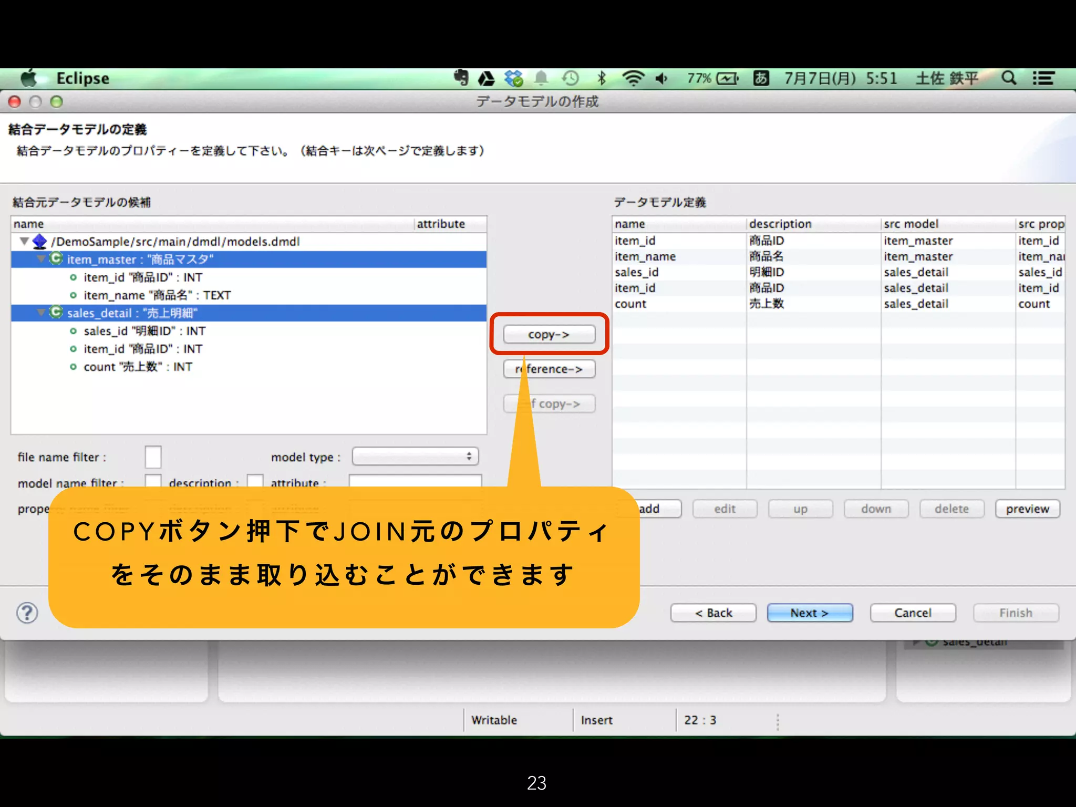Image resolution: width=1076 pixels, height=807 pixels.
Task: Open the Spotlight search magnifier icon
Action: (1008, 78)
